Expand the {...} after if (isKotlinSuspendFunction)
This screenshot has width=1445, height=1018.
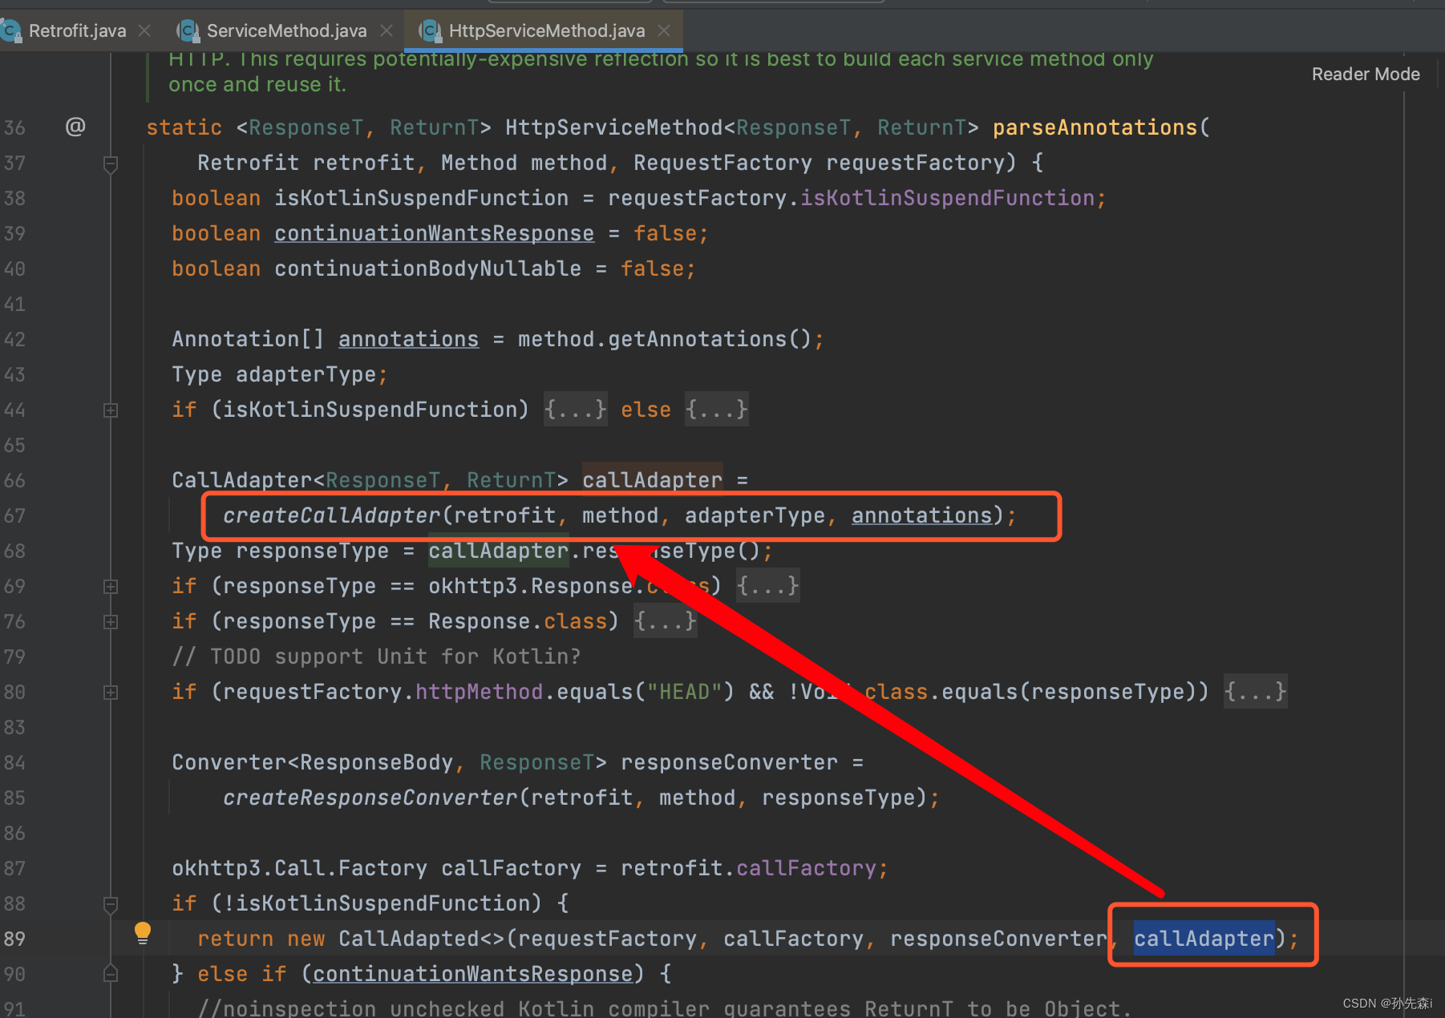(x=575, y=410)
